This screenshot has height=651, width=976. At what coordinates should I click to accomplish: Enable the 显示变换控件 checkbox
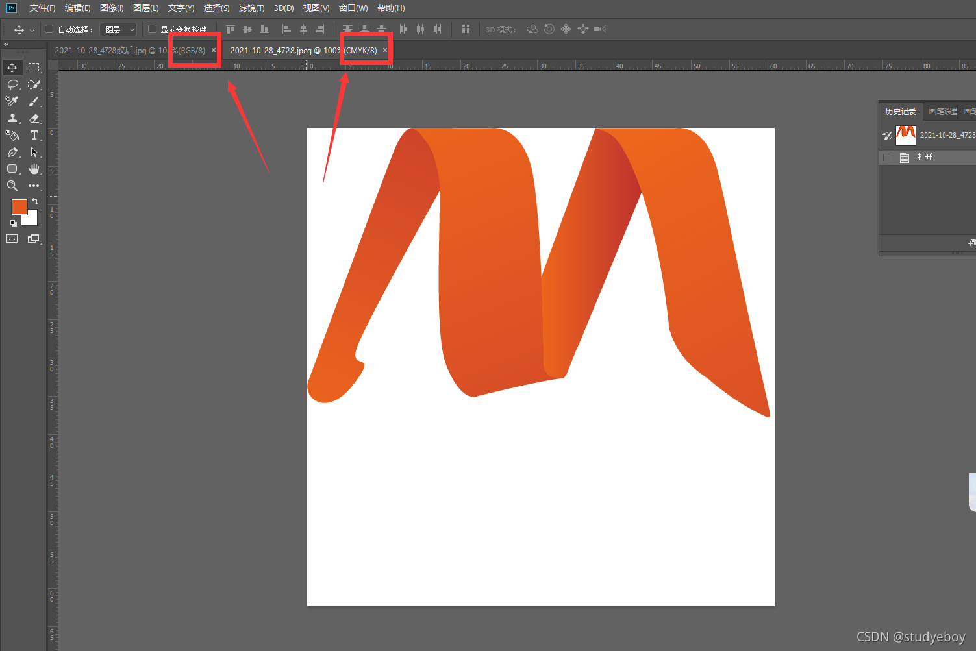point(153,29)
